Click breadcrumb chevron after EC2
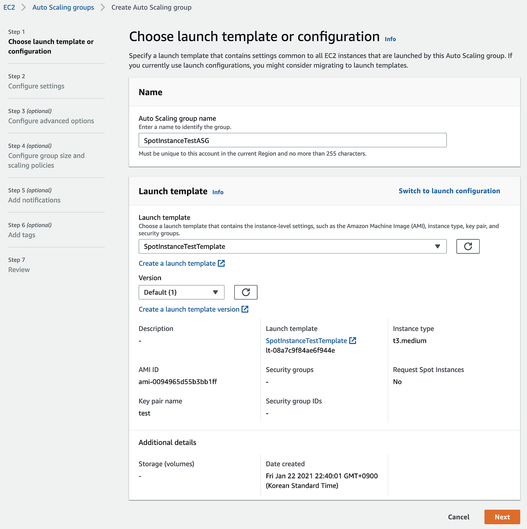This screenshot has height=529, width=527. point(23,7)
